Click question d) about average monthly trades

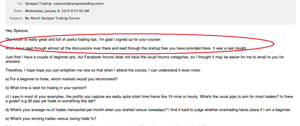(148, 110)
